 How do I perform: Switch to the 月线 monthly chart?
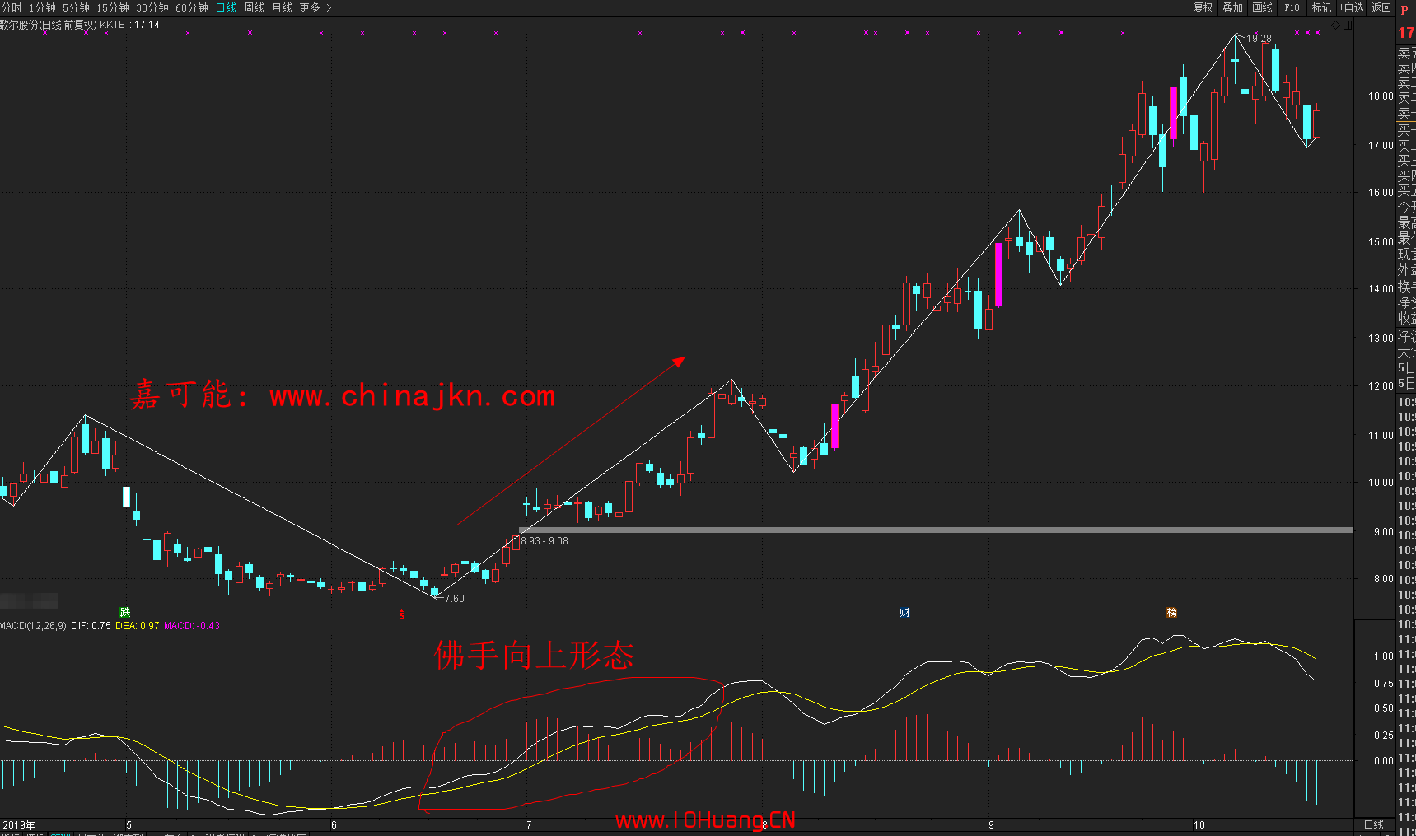282,7
